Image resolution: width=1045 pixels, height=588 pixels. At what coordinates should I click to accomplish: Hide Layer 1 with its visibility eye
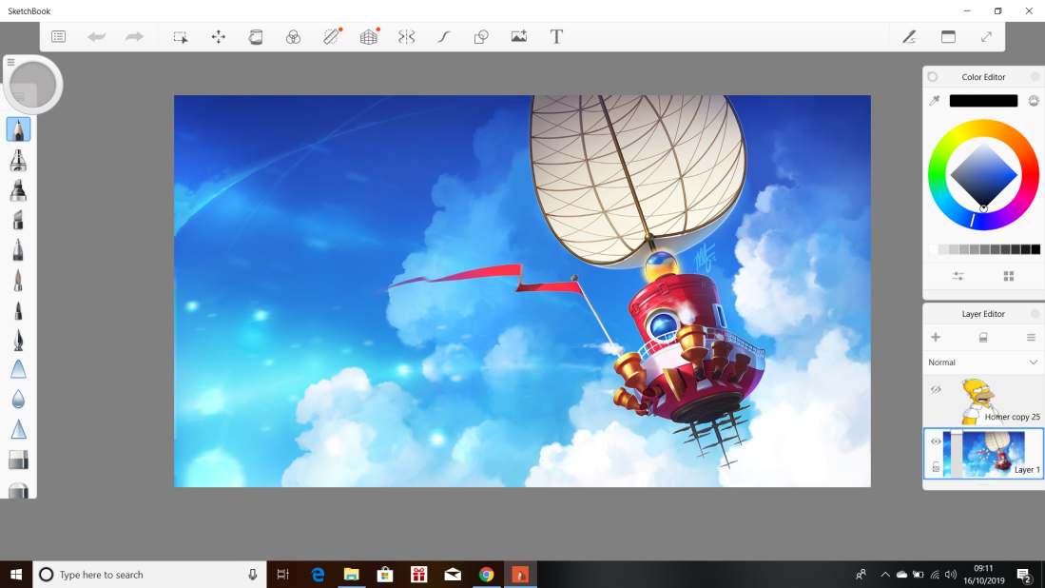[x=935, y=441]
